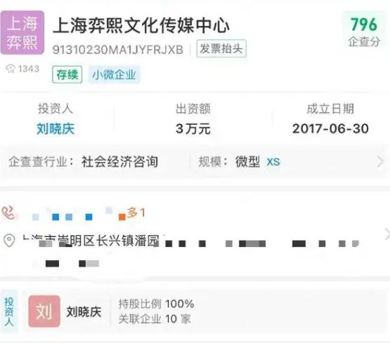Screen dimensions: 390x343
Task: Select the 小微企业 tag
Action: pyautogui.click(x=114, y=74)
